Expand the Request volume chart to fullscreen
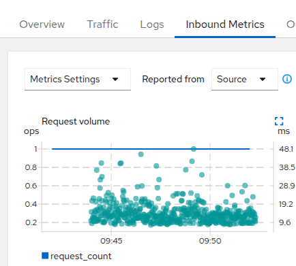 click(x=279, y=121)
